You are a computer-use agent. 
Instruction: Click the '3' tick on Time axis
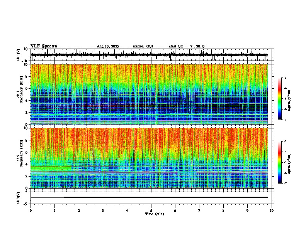point(103,211)
